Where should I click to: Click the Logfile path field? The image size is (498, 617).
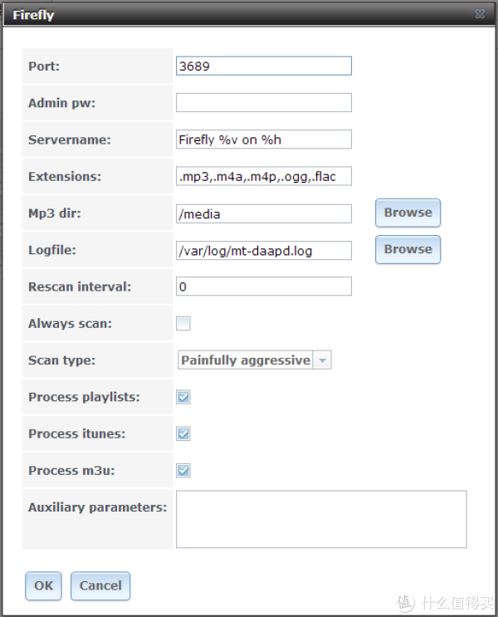point(263,250)
